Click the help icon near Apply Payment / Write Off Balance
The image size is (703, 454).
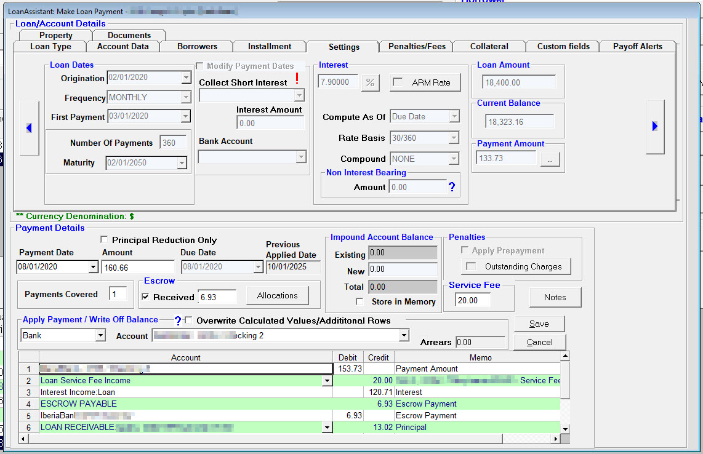click(x=178, y=321)
